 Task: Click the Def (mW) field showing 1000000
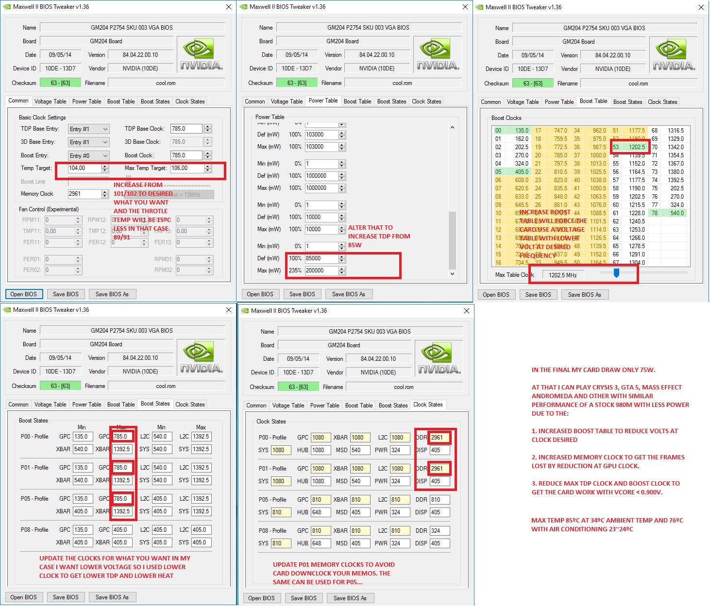321,176
